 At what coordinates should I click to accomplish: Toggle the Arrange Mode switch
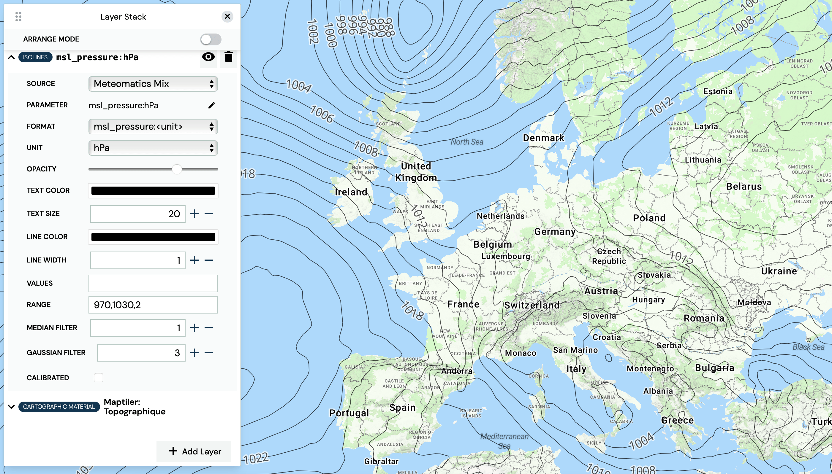[x=211, y=39]
